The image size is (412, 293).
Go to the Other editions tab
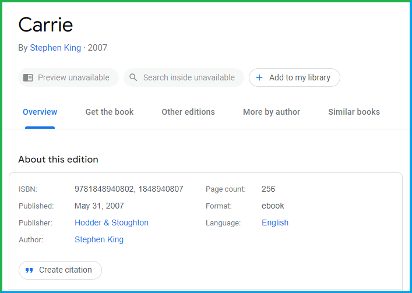[x=188, y=112]
